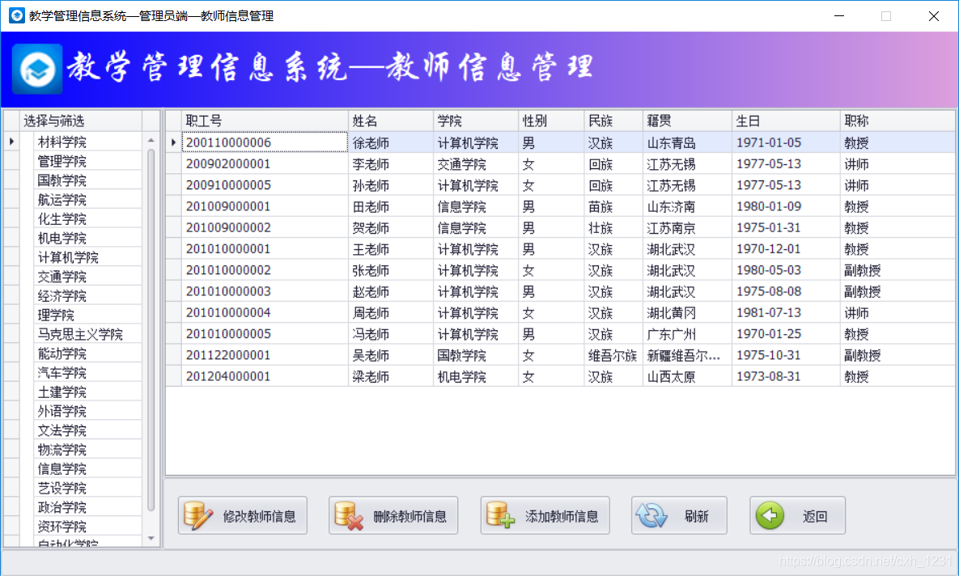Click the 广东广州 hometown cell
Screen dimensions: 959x576
(x=687, y=334)
